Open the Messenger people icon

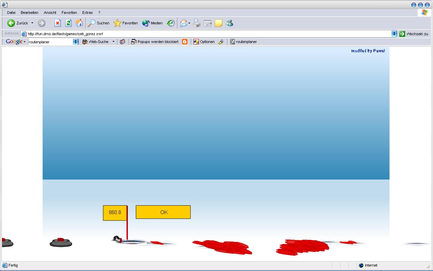click(x=230, y=23)
